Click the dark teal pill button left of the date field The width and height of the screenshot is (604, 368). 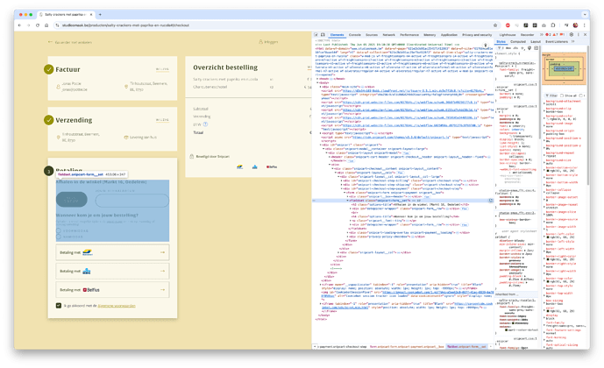tap(72, 200)
